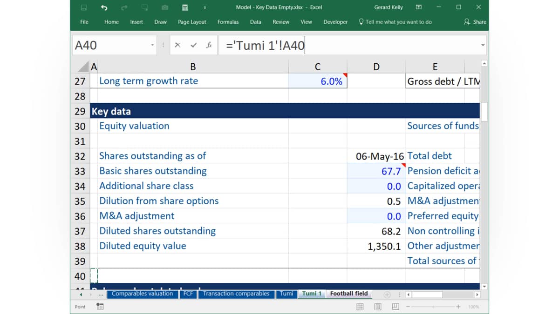Viewport: 559px width, 314px height.
Task: Select the basic shares value 67.7
Action: point(376,171)
